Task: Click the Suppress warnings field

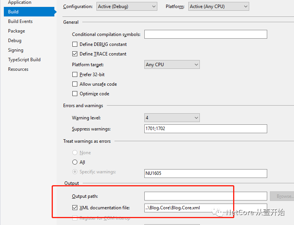Action: tap(206, 129)
